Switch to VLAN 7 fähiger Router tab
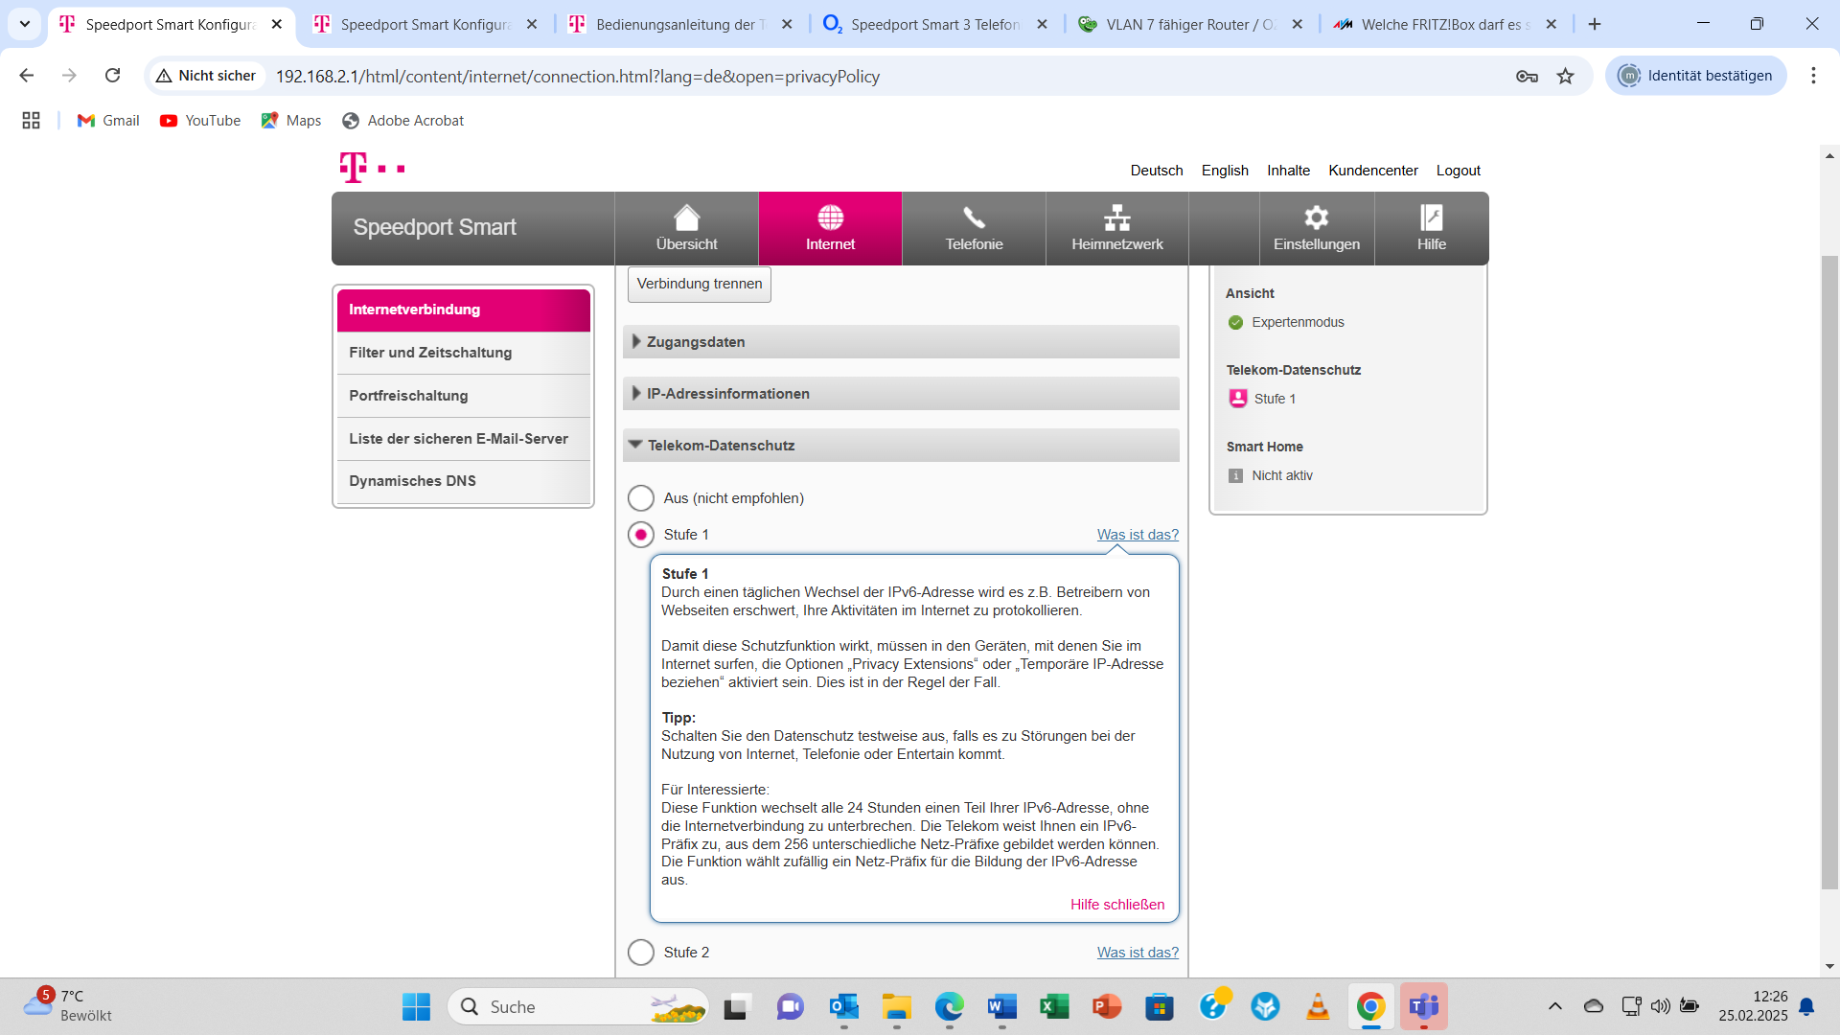Image resolution: width=1840 pixels, height=1035 pixels. (x=1190, y=24)
